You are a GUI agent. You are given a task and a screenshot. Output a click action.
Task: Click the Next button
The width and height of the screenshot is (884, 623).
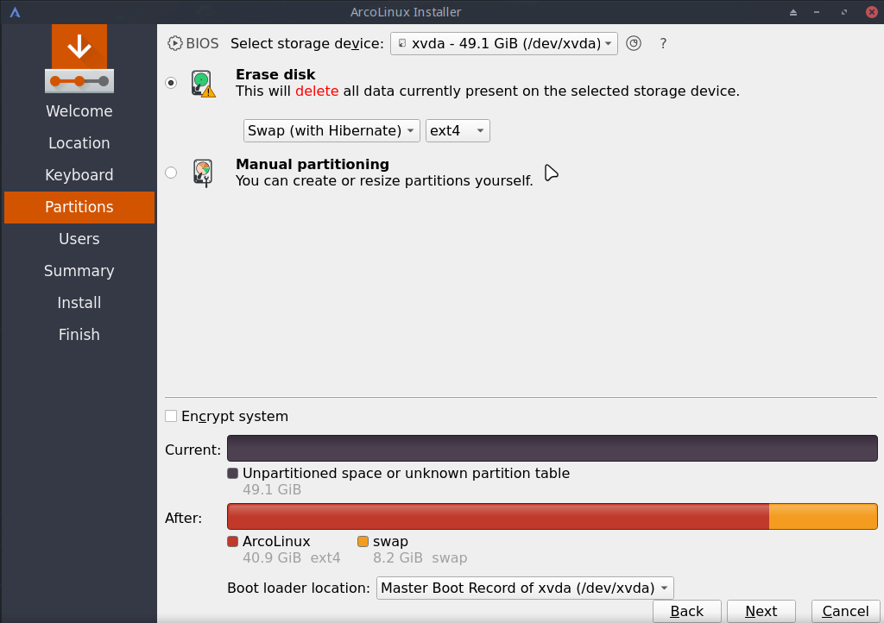click(761, 611)
